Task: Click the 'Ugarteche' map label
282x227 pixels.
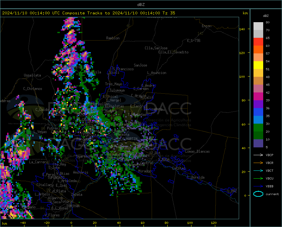Action: tap(85, 156)
